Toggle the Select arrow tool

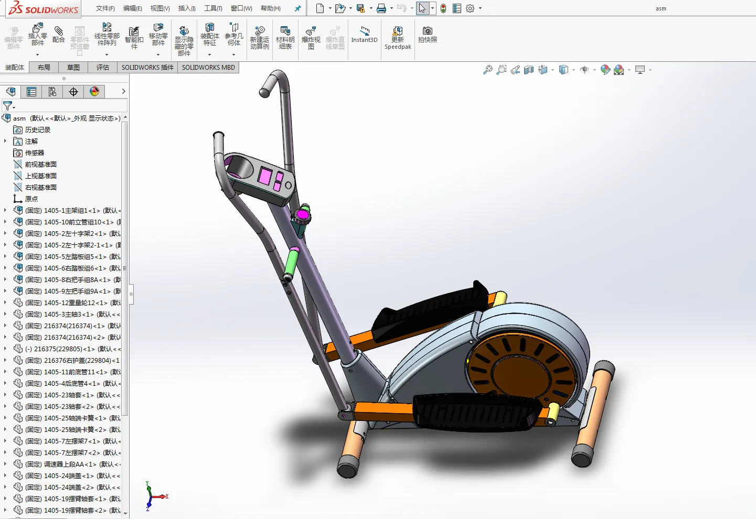pos(422,8)
